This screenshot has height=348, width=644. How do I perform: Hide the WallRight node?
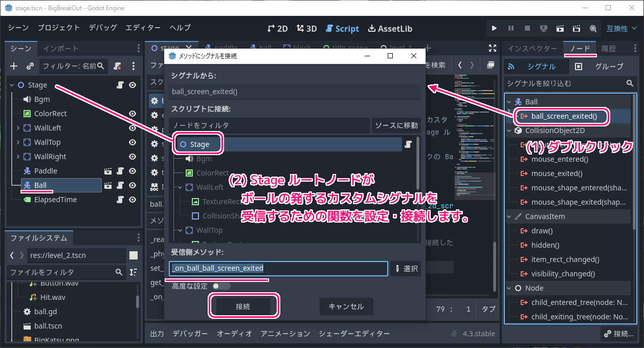pyautogui.click(x=132, y=157)
